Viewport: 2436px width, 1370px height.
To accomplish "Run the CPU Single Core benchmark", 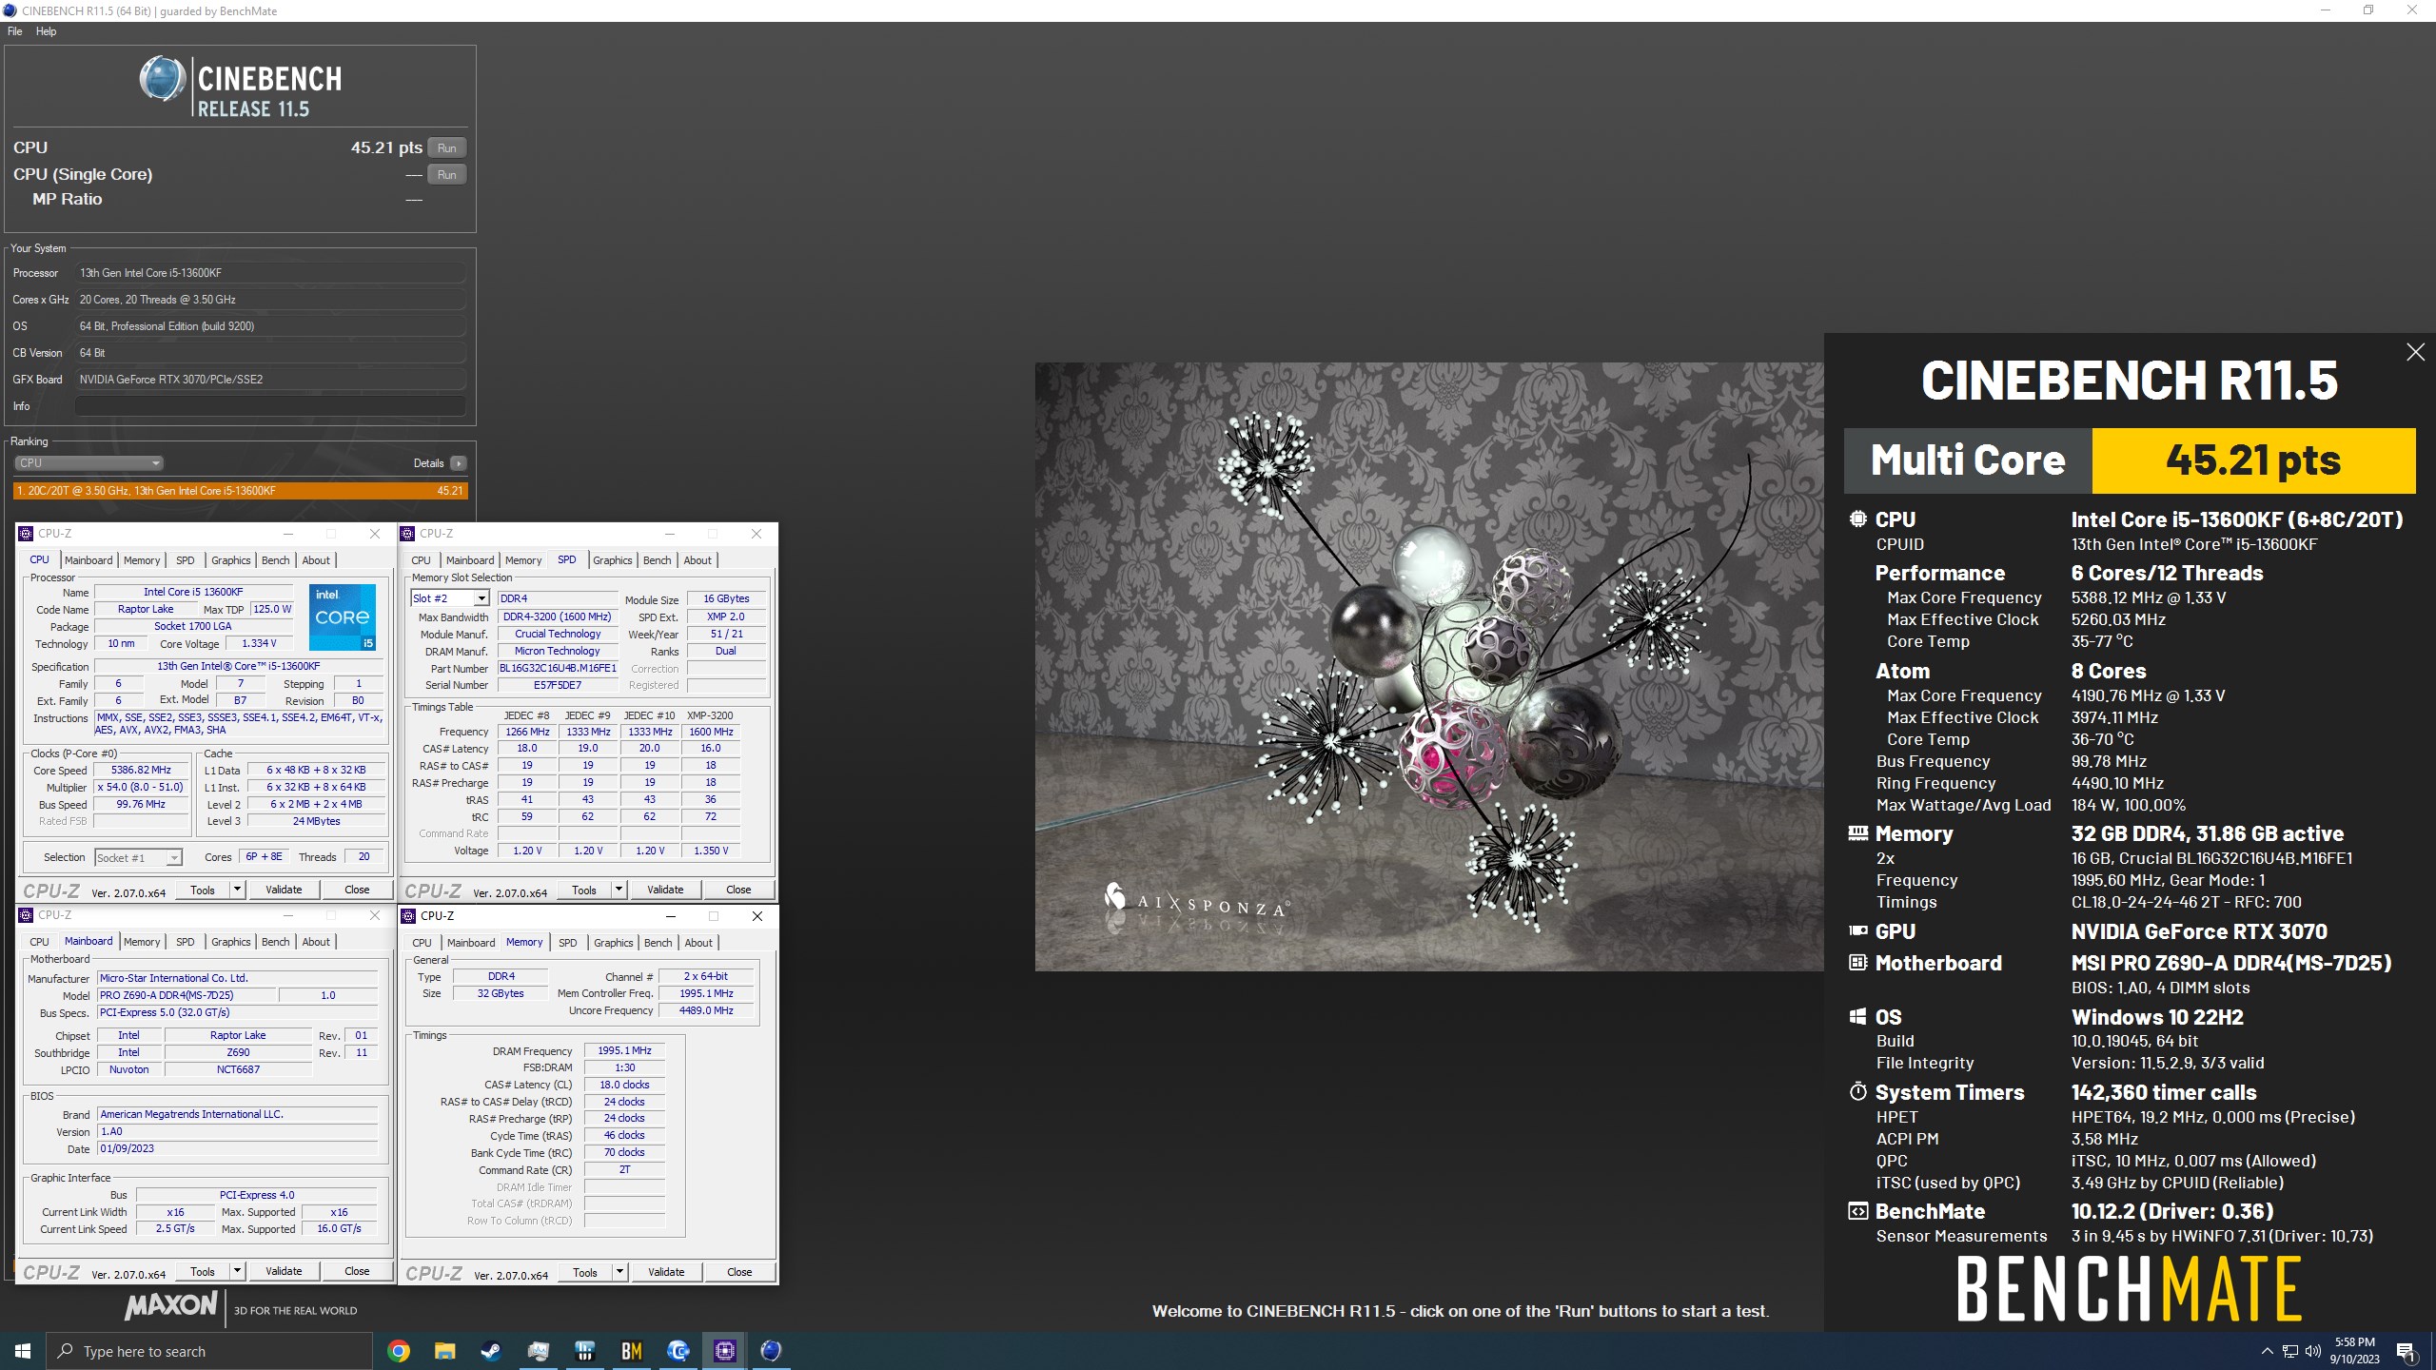I will 446,174.
